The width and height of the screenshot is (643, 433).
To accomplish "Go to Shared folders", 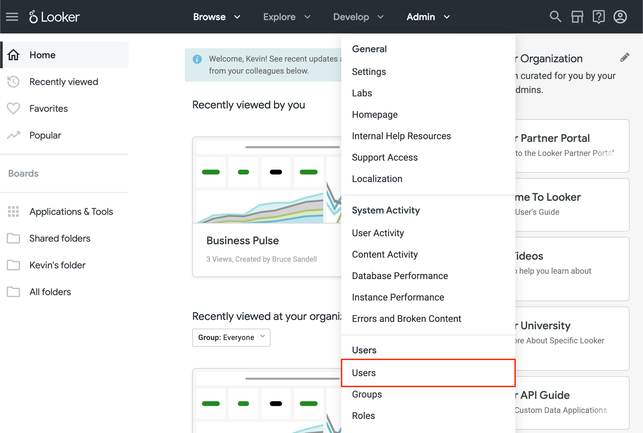I will coord(60,238).
